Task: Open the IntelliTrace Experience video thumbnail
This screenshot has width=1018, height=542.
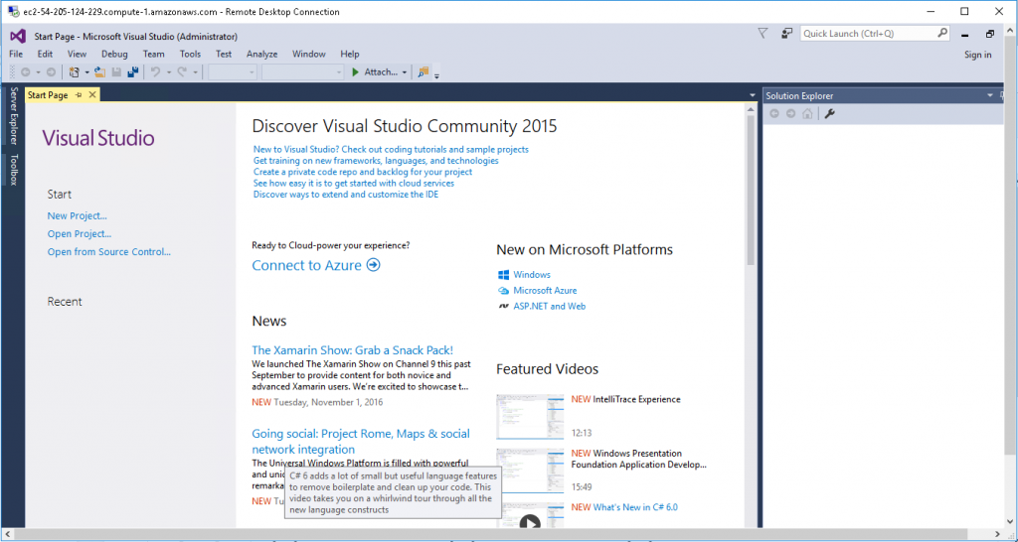Action: coord(530,417)
